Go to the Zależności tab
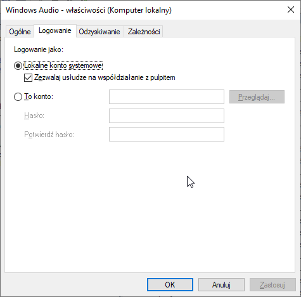Viewport: 301px width, 297px height. pyautogui.click(x=144, y=32)
